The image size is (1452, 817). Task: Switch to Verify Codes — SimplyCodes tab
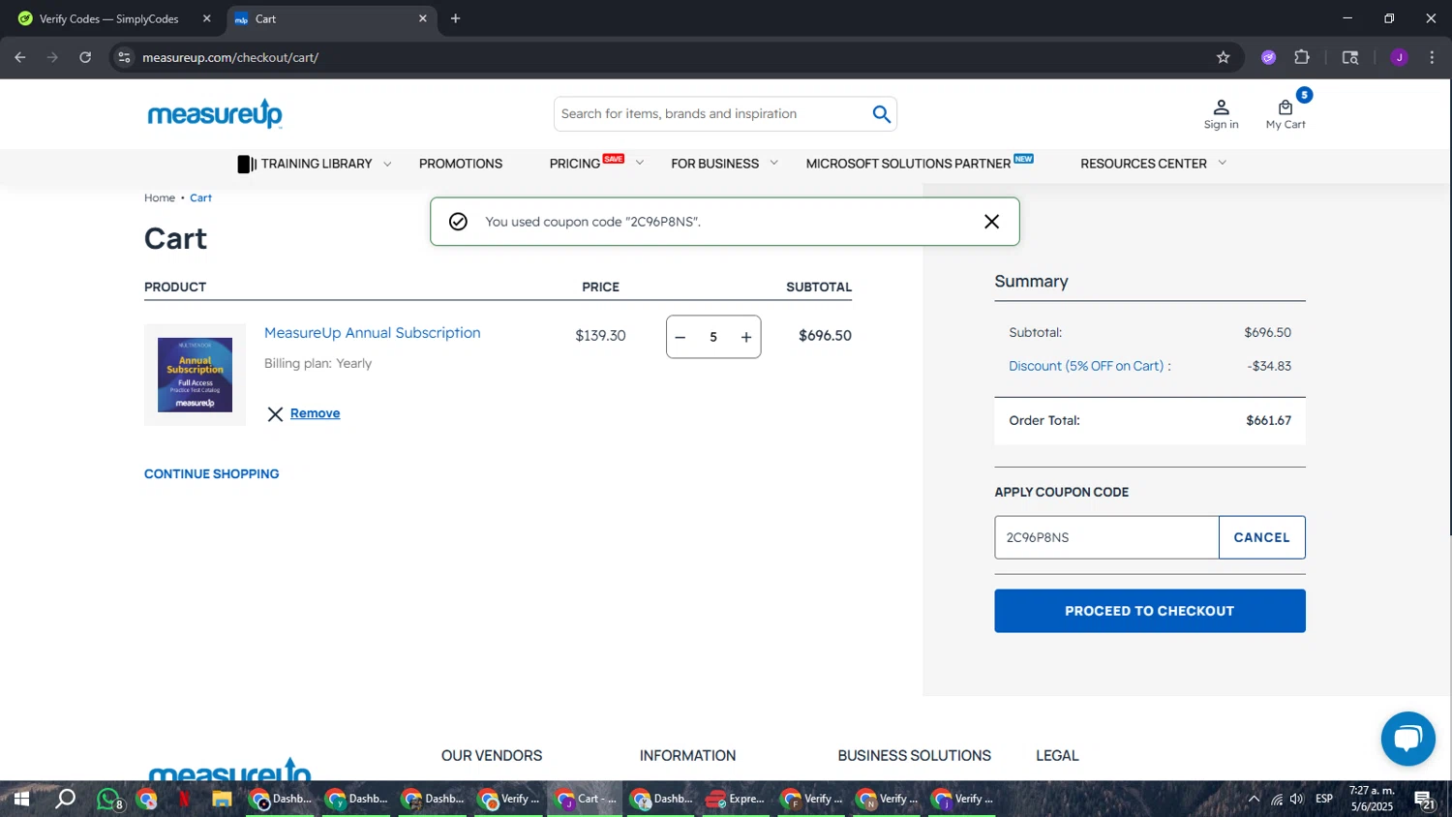coord(109,18)
